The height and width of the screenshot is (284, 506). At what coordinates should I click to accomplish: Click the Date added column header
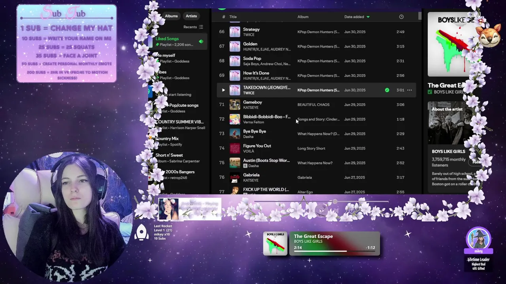[x=354, y=17]
